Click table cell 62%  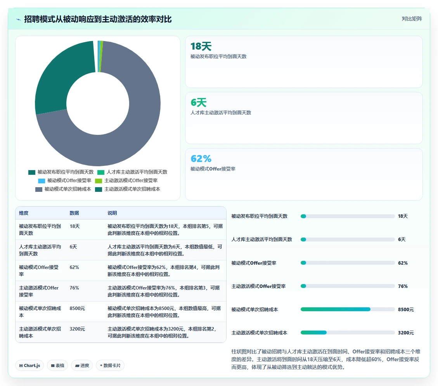pos(74,267)
